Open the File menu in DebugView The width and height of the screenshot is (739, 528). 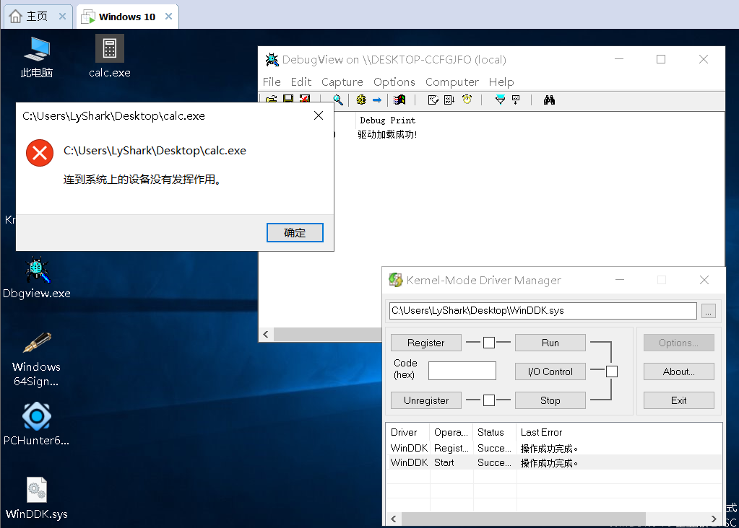[272, 82]
